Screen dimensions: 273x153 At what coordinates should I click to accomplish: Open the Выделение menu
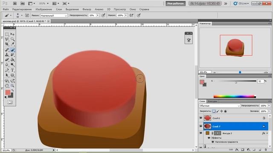[x=72, y=9]
